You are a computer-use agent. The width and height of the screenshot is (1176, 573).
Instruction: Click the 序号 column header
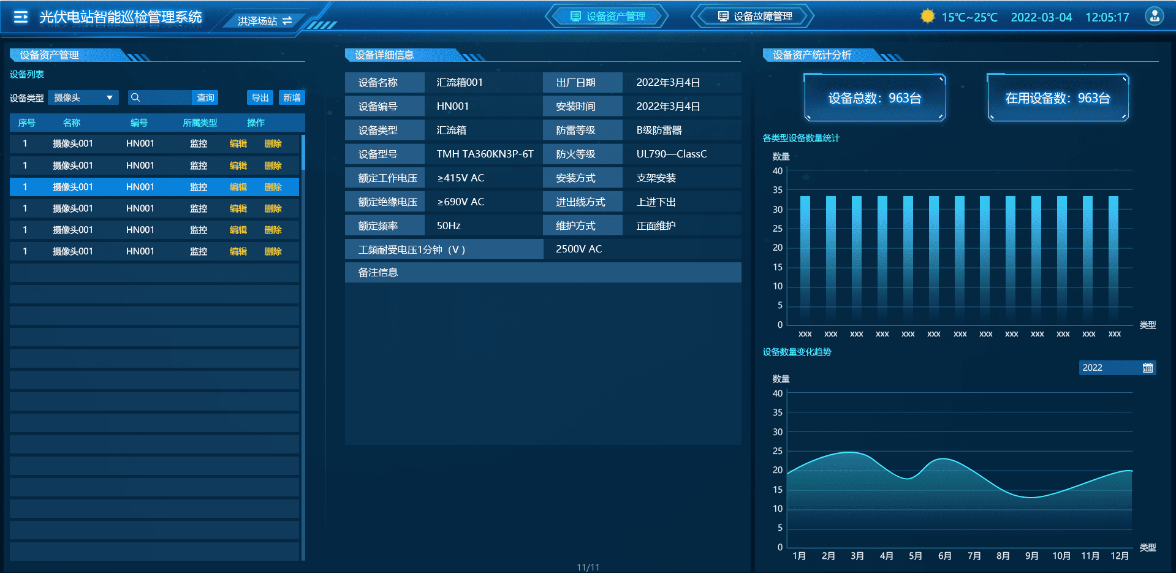pyautogui.click(x=26, y=123)
